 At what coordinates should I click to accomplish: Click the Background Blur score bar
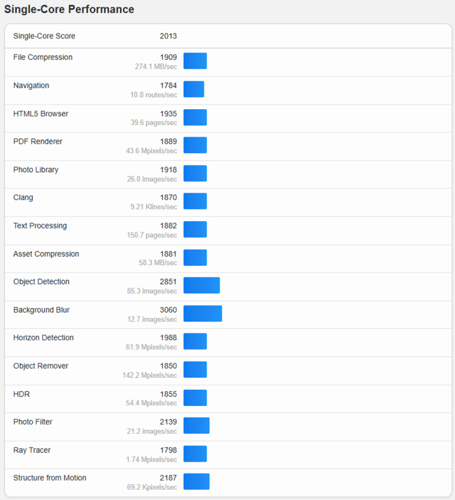tap(203, 313)
